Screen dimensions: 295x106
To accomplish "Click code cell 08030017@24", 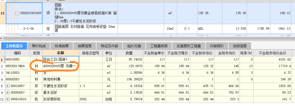I will point(18,66).
